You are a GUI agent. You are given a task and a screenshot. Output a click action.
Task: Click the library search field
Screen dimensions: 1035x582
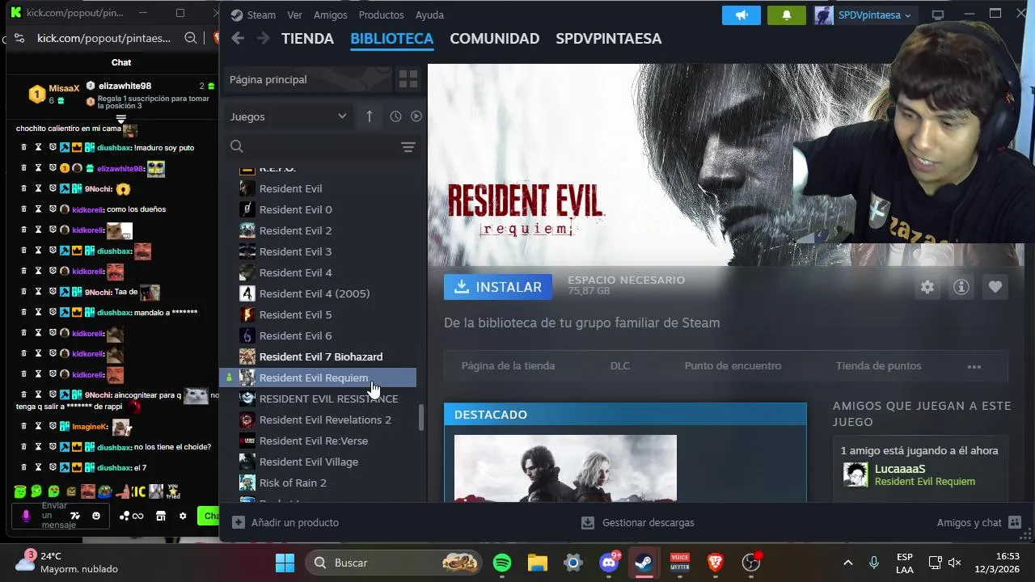pos(321,146)
